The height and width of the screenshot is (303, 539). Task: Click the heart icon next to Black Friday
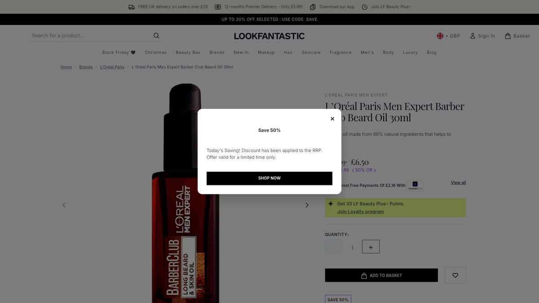(x=133, y=52)
